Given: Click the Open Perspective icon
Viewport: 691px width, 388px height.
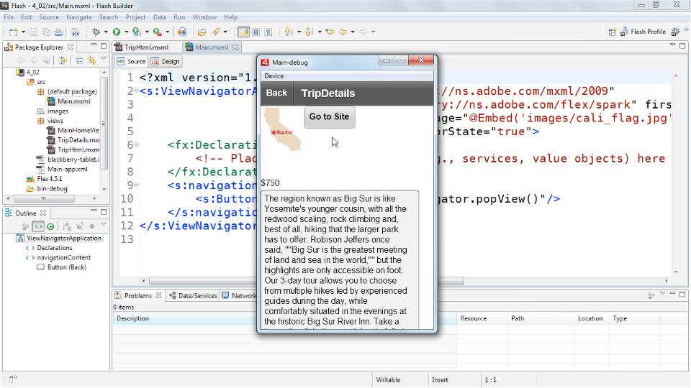Looking at the screenshot, I should 612,32.
